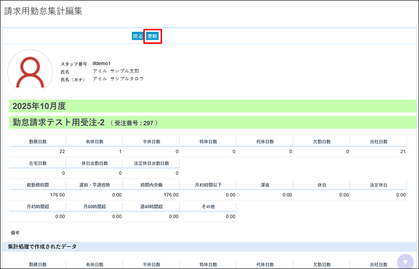Click the 遅刻・早退控除 column header

[95, 185]
